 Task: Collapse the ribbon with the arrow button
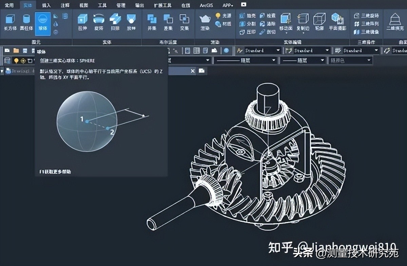point(243,5)
